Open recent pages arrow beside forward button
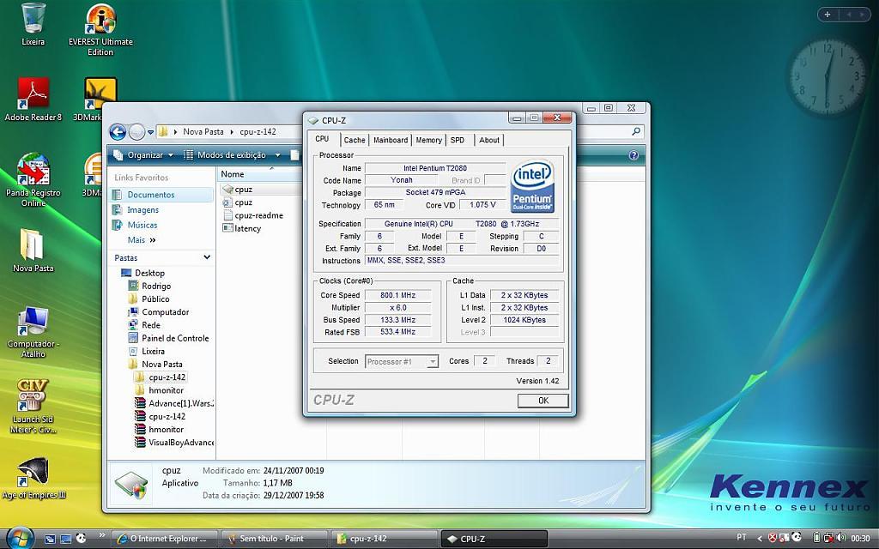 (150, 133)
